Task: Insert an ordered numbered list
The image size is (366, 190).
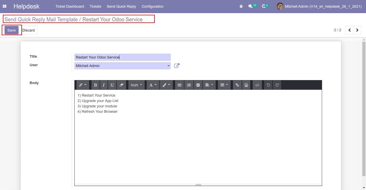Action: [x=189, y=85]
